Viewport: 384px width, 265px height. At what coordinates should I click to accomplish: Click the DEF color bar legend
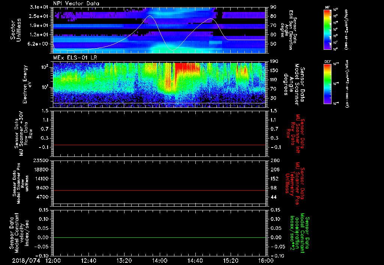pyautogui.click(x=328, y=84)
